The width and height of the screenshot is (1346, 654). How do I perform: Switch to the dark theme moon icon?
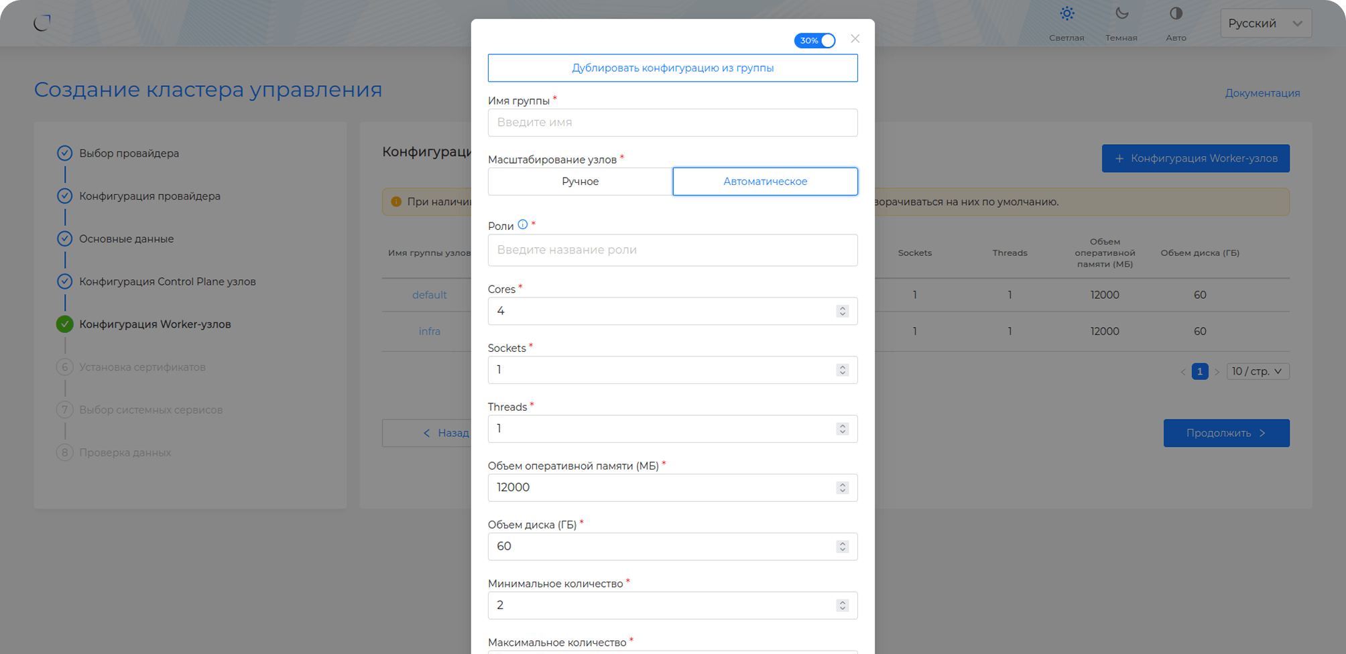[1121, 14]
